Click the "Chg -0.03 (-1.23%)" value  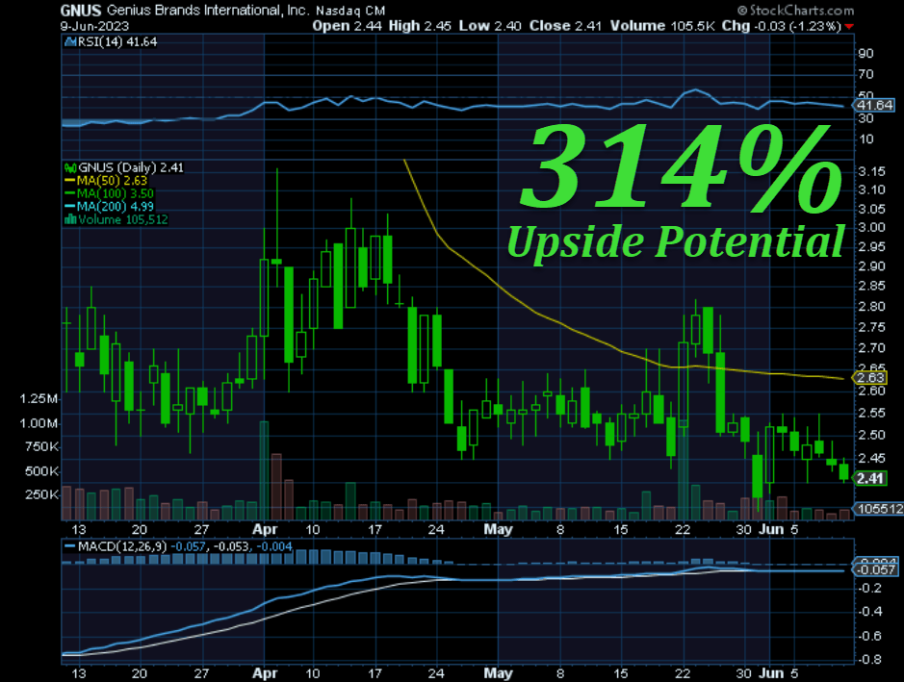click(781, 26)
